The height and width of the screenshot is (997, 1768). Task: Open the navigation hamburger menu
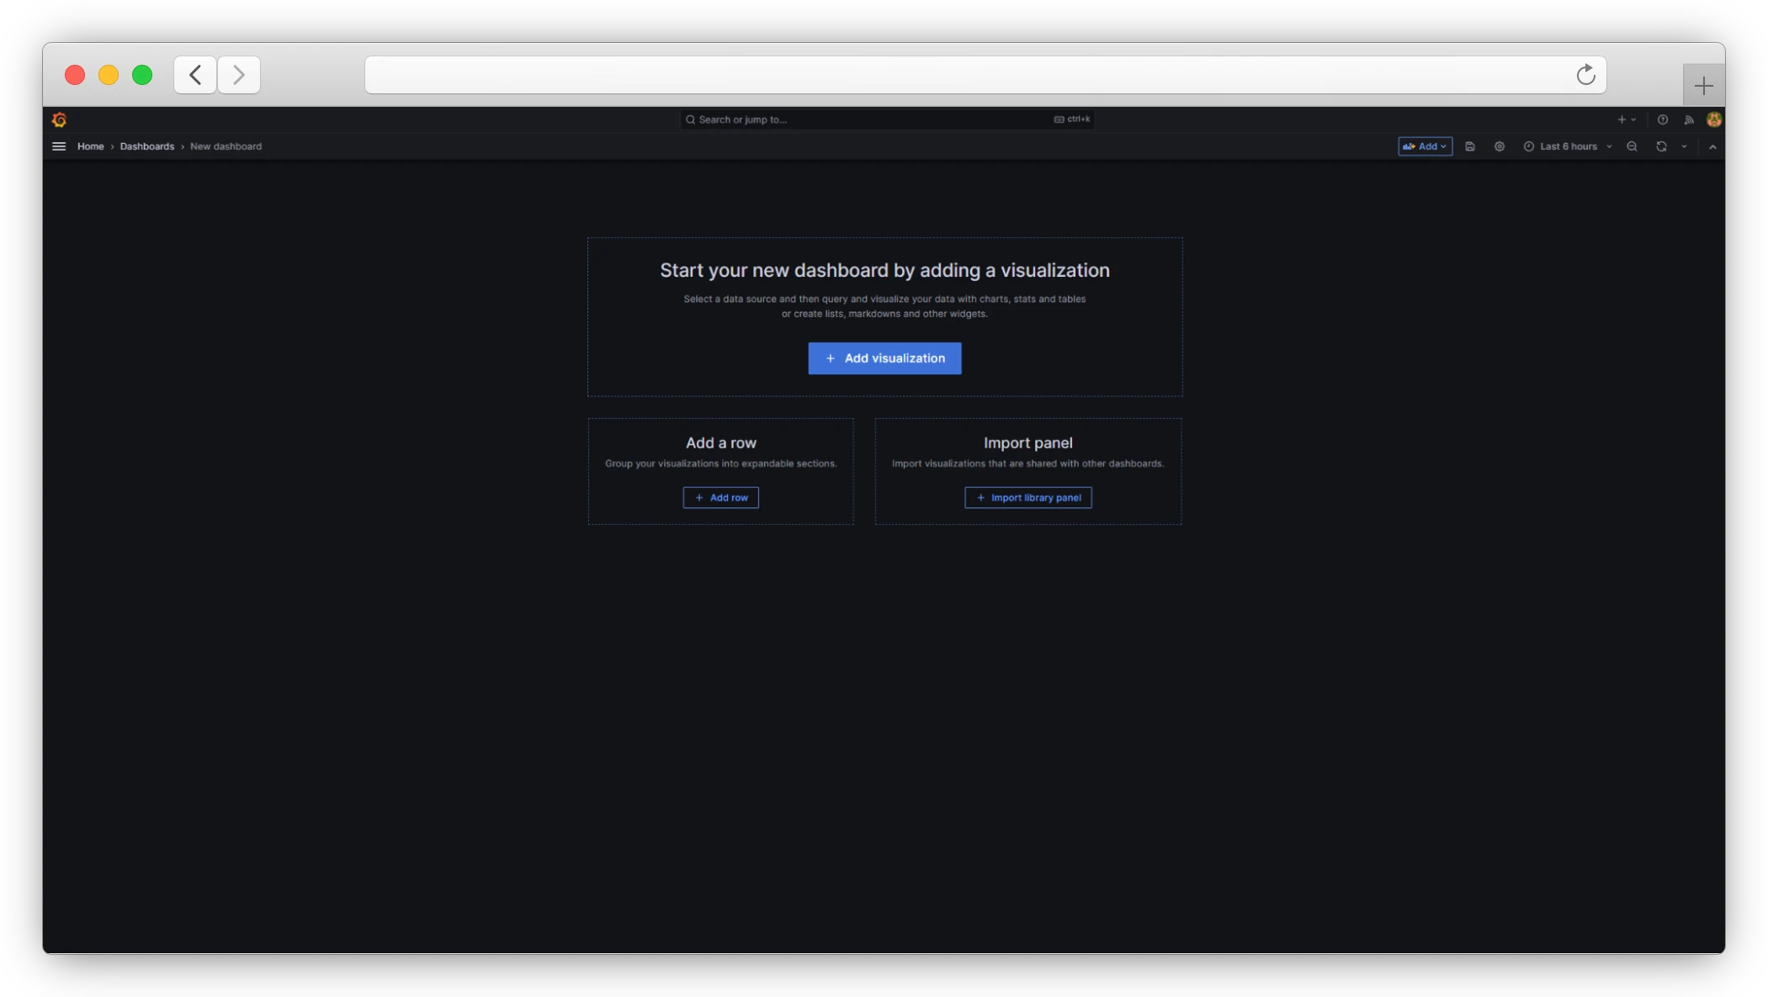58,146
